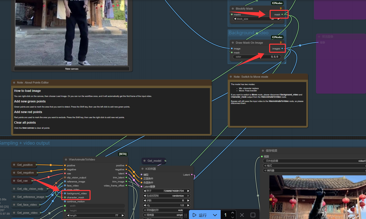Click the trim_latent output socket

tap(126, 178)
